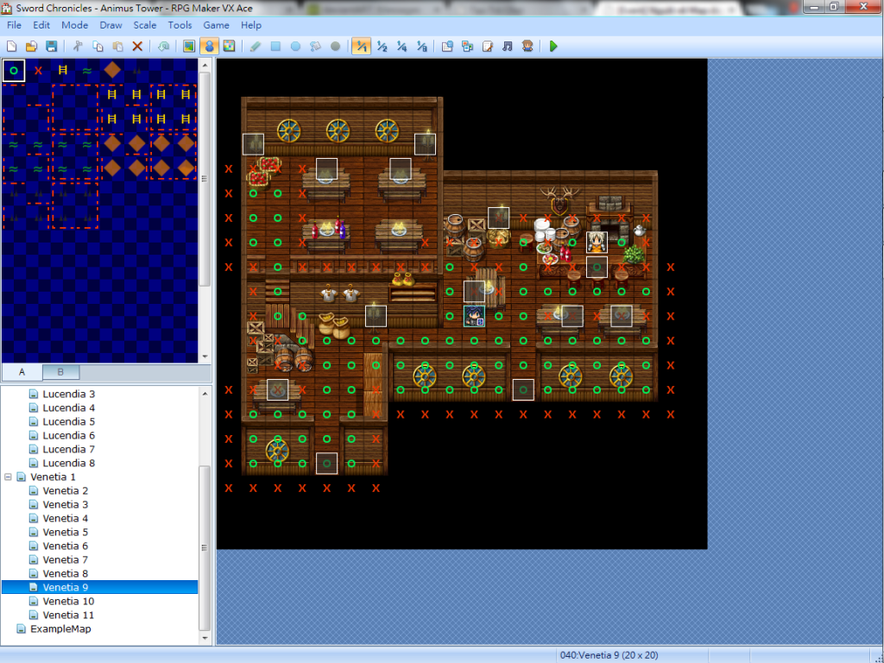Open the Character Generator icon
Image resolution: width=884 pixels, height=663 pixels.
click(x=527, y=47)
